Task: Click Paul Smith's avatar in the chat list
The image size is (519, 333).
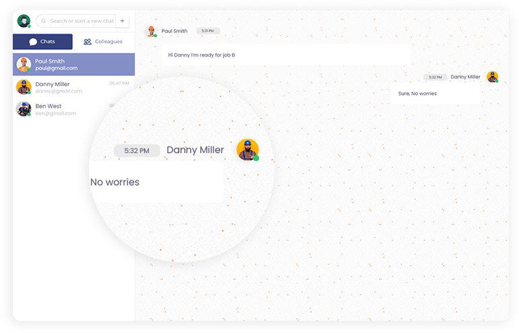Action: point(24,65)
